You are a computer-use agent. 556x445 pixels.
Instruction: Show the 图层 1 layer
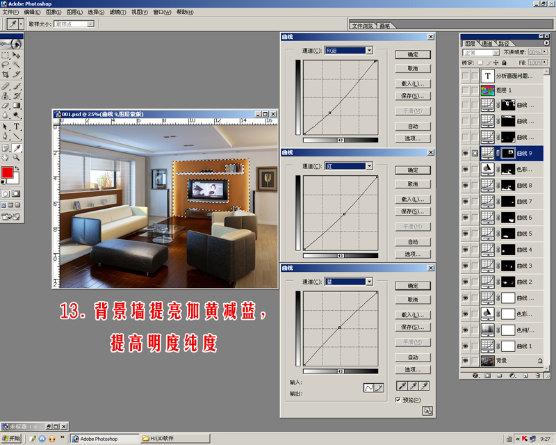465,90
